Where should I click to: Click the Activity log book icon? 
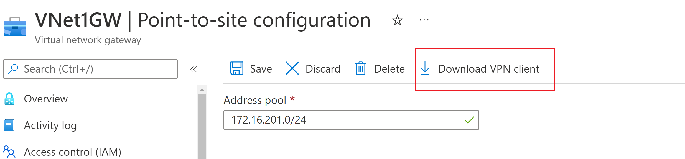[x=9, y=125]
